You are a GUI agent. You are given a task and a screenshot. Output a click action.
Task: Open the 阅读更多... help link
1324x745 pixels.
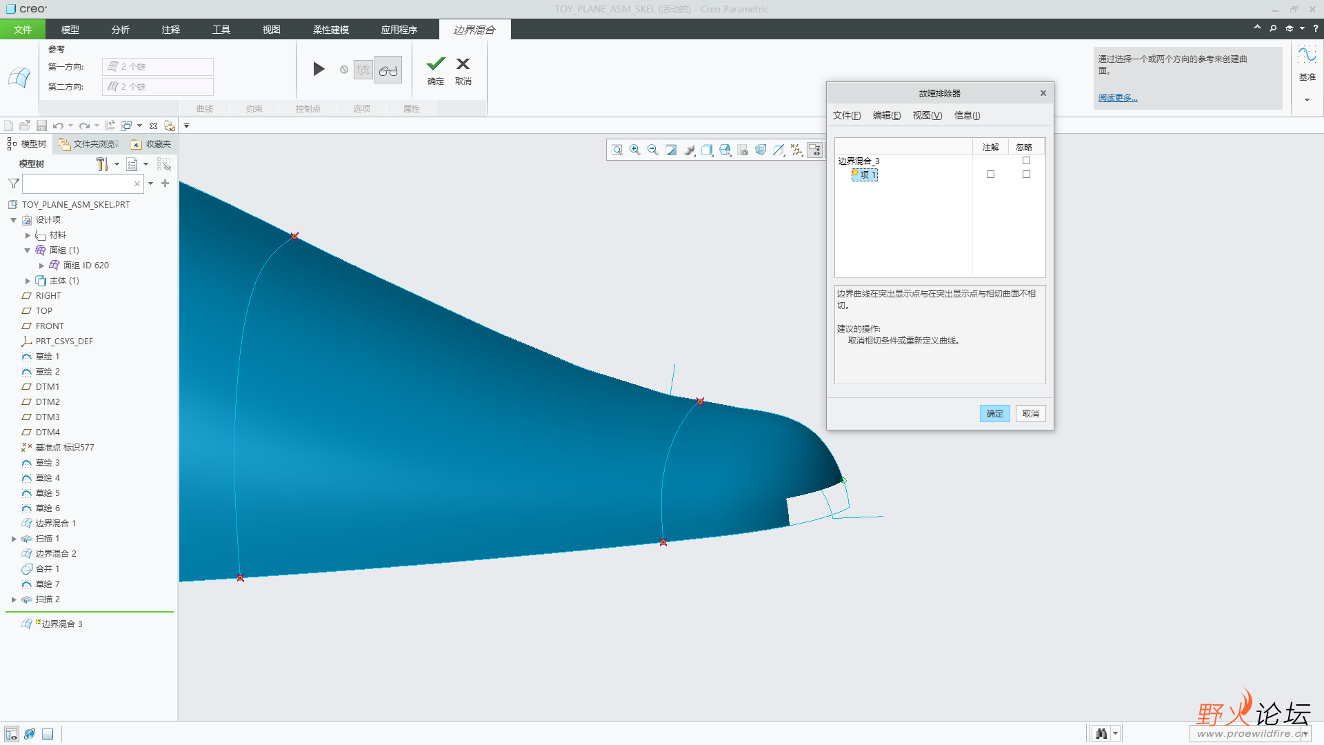pos(1118,98)
